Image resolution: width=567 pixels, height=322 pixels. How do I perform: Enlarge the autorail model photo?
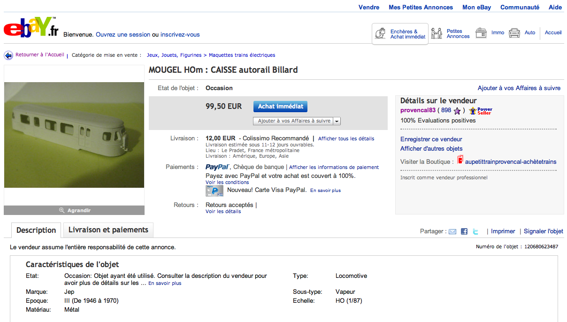[x=74, y=135]
